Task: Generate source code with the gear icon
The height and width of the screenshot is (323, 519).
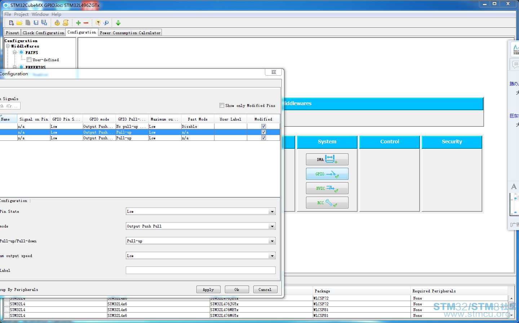Action: (57, 23)
